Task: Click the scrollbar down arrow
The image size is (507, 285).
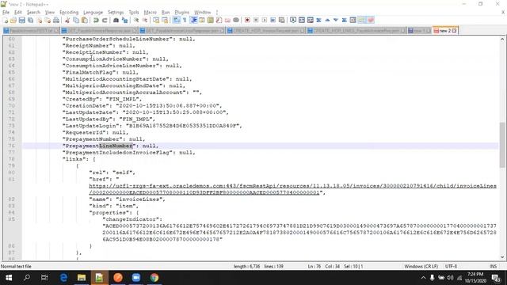Action: (502, 257)
